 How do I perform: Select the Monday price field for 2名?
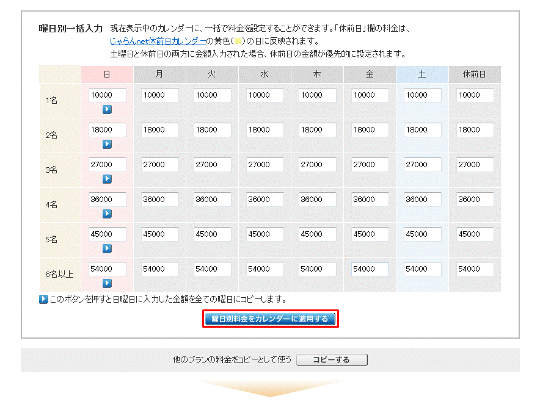[x=159, y=129]
